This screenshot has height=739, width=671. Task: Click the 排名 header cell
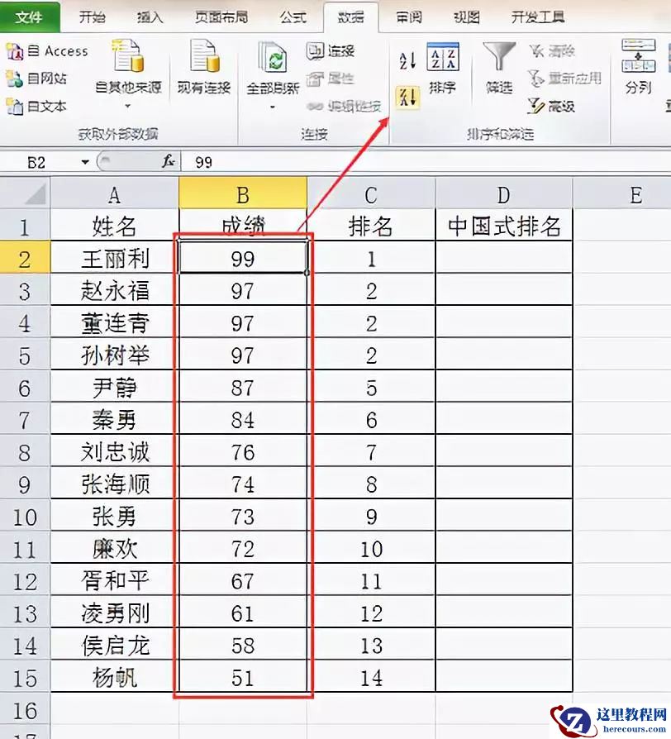[x=371, y=226]
